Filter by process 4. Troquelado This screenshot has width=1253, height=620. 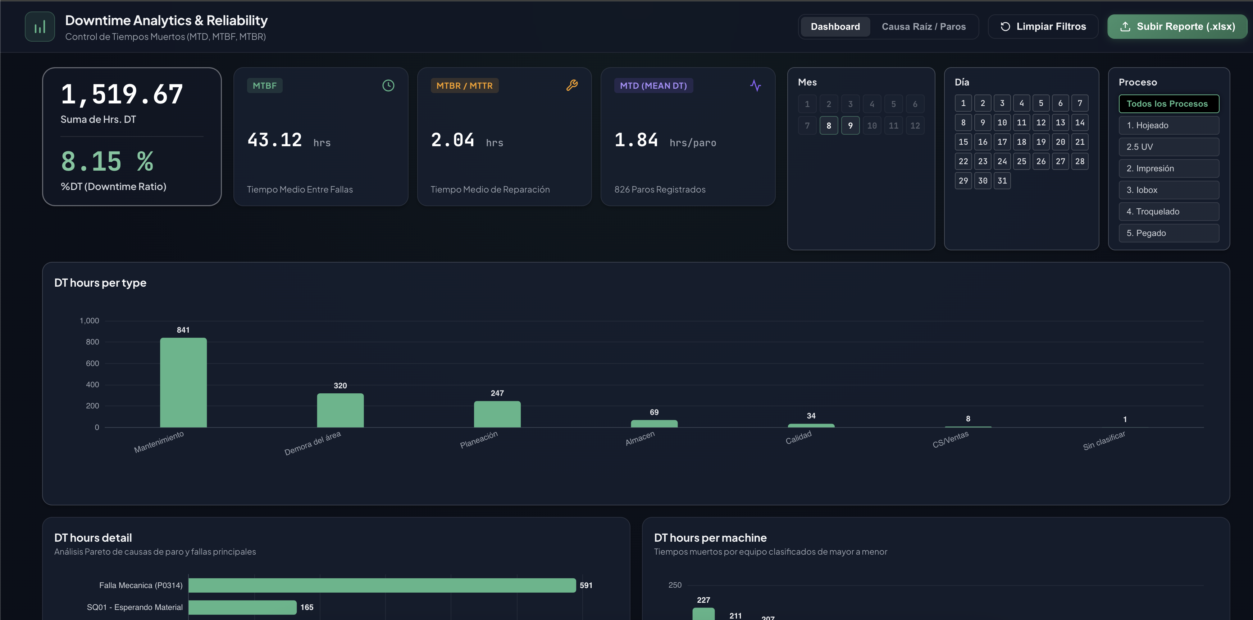tap(1169, 211)
